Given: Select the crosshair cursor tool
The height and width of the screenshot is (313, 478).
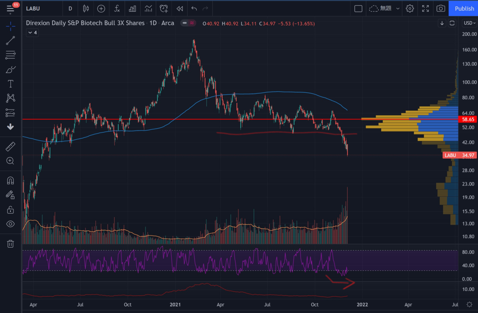Looking at the screenshot, I should tap(10, 26).
